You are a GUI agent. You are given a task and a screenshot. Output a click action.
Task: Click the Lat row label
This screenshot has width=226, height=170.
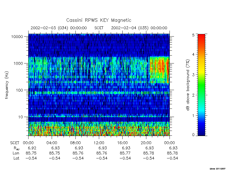[x=16, y=158]
